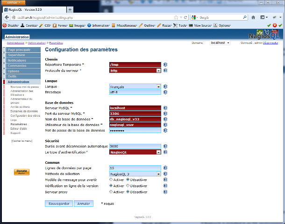The height and width of the screenshot is (224, 285).
Task: Click the Lignes de données par page field
Action: pyautogui.click(x=135, y=168)
